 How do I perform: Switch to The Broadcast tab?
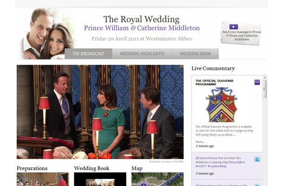(x=89, y=54)
